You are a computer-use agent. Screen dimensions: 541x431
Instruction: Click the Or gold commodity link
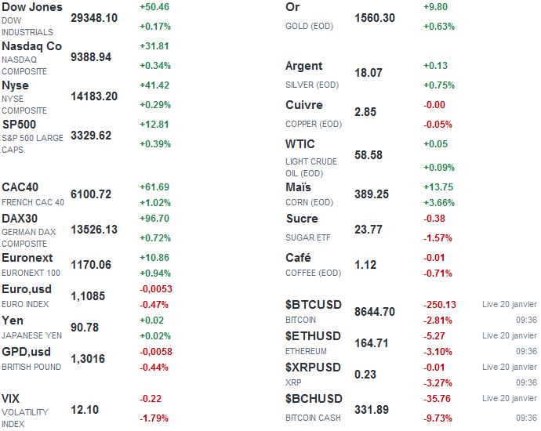pyautogui.click(x=292, y=8)
